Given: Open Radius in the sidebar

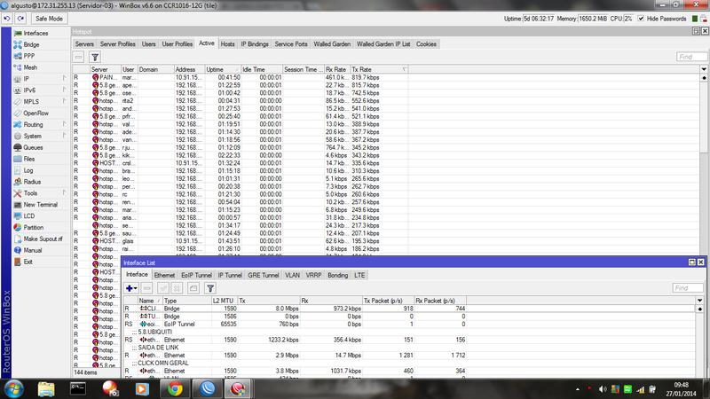Looking at the screenshot, I should click(32, 182).
